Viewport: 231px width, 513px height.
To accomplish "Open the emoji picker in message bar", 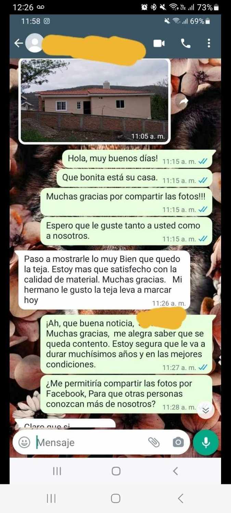I will pos(24,443).
